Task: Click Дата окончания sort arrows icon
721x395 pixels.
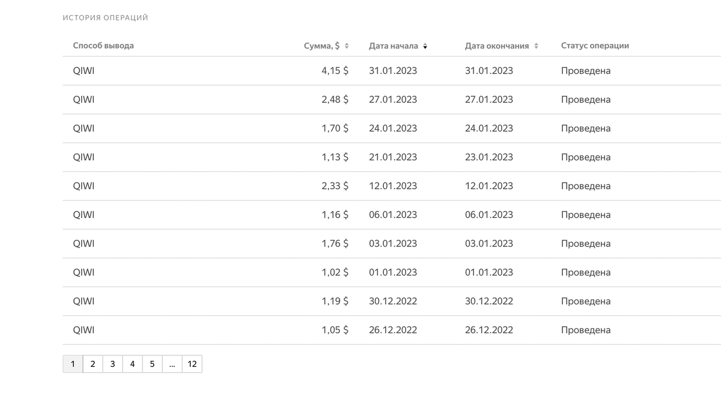Action: click(x=537, y=46)
